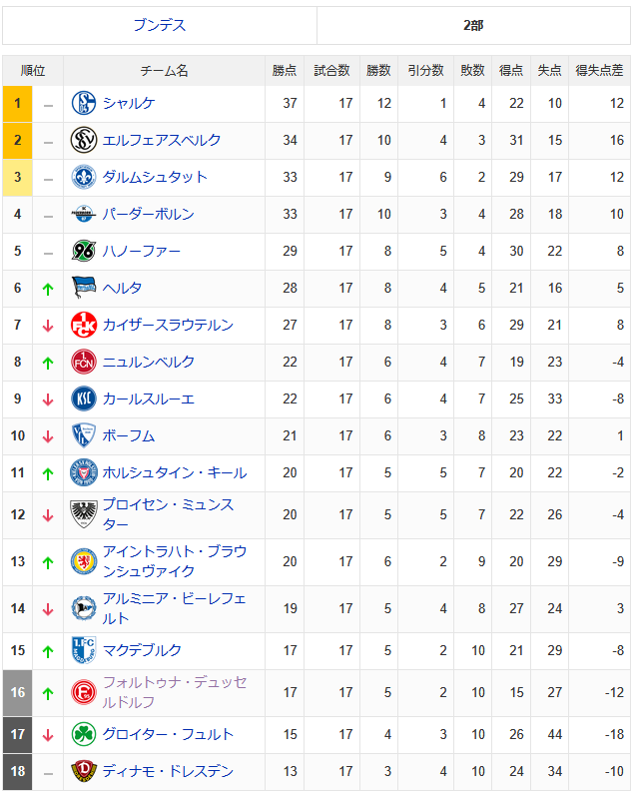This screenshot has width=634, height=798.
Task: Select the 2部 tab
Action: coord(473,25)
